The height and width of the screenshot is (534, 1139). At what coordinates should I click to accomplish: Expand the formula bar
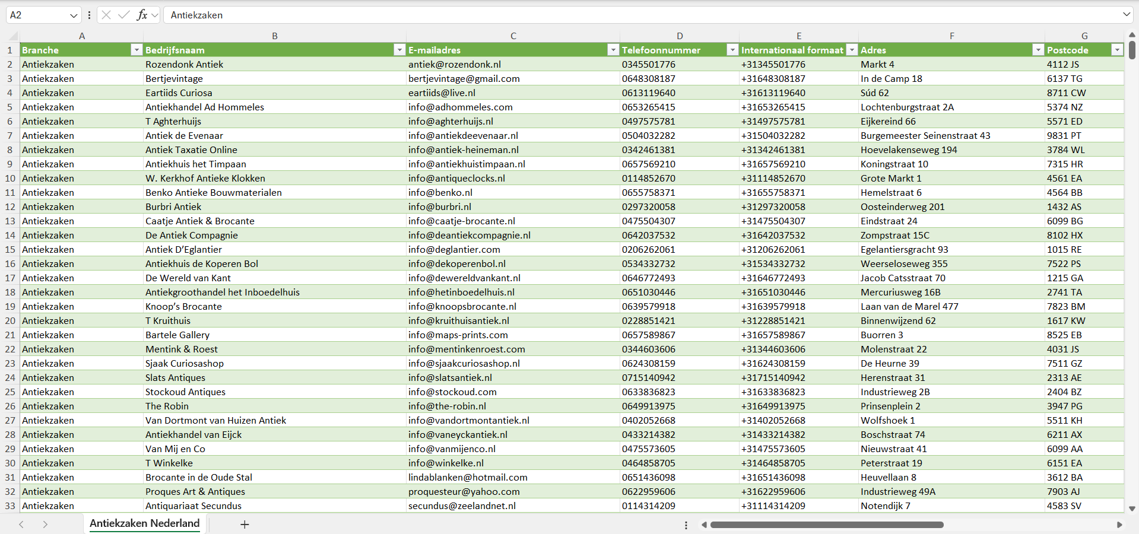tap(1126, 15)
